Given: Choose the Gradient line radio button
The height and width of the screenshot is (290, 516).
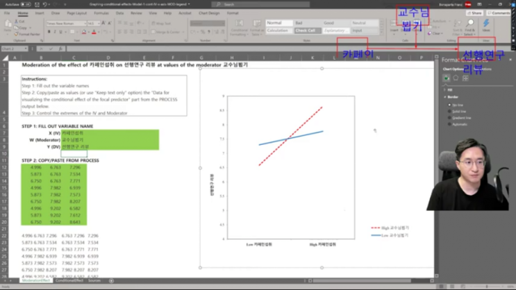Looking at the screenshot, I should (x=450, y=118).
